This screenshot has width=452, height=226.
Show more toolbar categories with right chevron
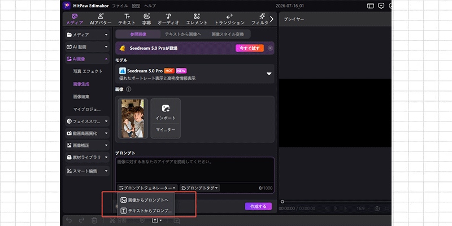click(x=272, y=19)
